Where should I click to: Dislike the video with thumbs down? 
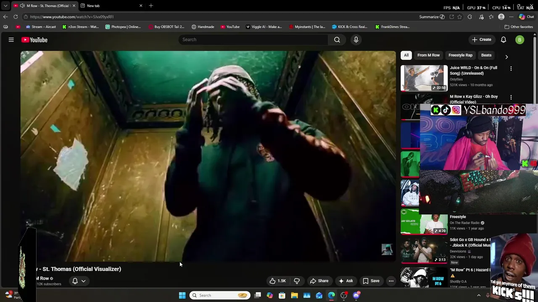coord(297,281)
